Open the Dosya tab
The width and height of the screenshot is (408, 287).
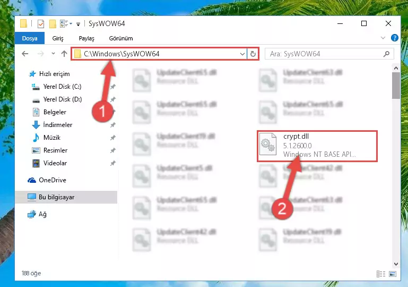point(30,38)
